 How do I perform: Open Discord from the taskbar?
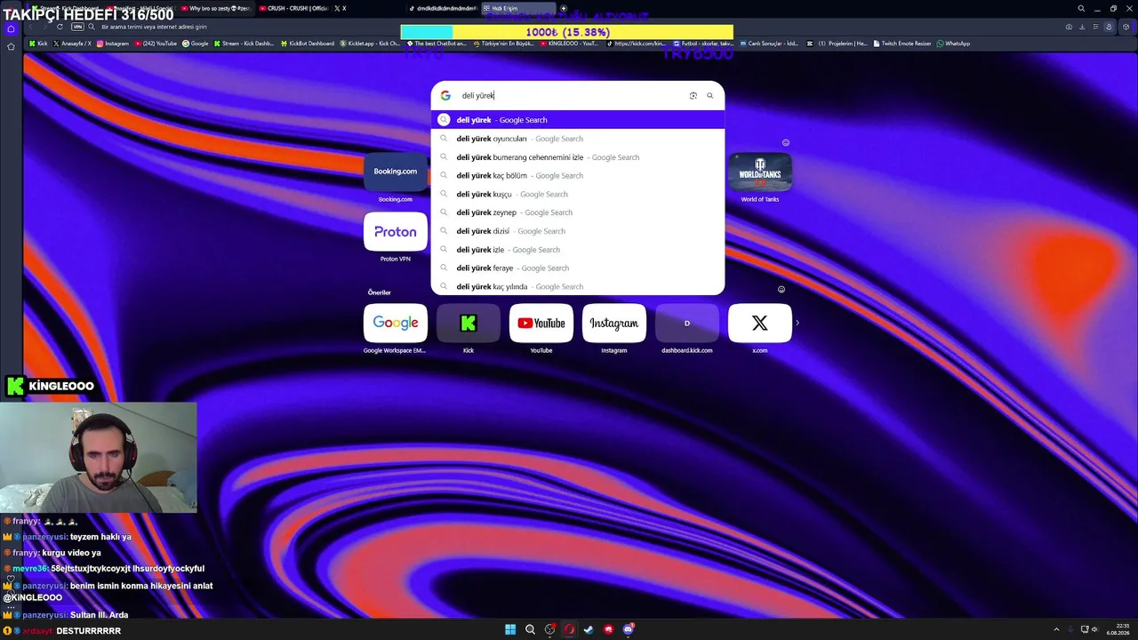(629, 629)
